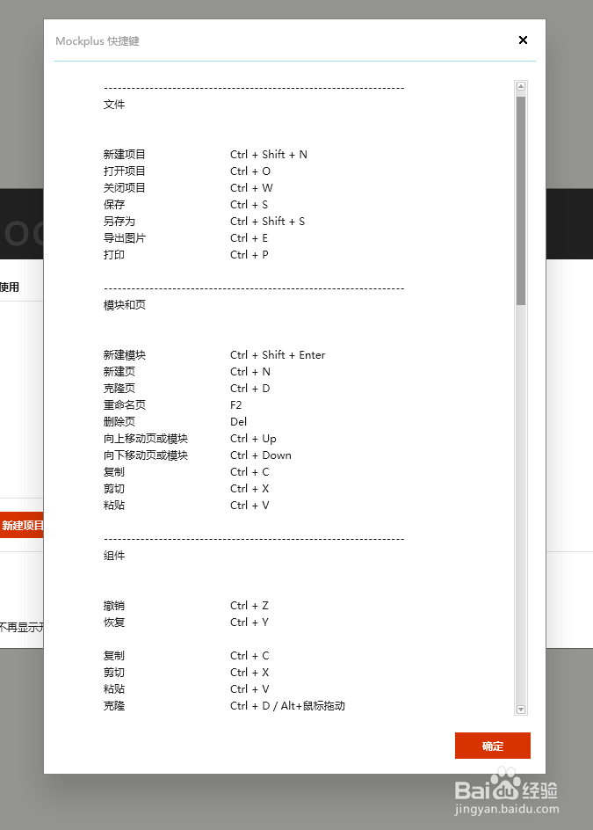Screen dimensions: 593x830
Task: Click the F2 shortcut text
Action: click(x=236, y=405)
